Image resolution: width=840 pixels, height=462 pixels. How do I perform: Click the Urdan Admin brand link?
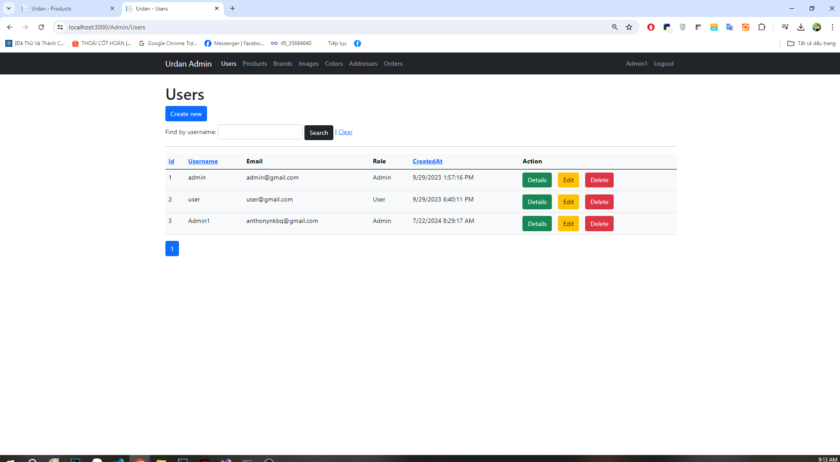189,63
